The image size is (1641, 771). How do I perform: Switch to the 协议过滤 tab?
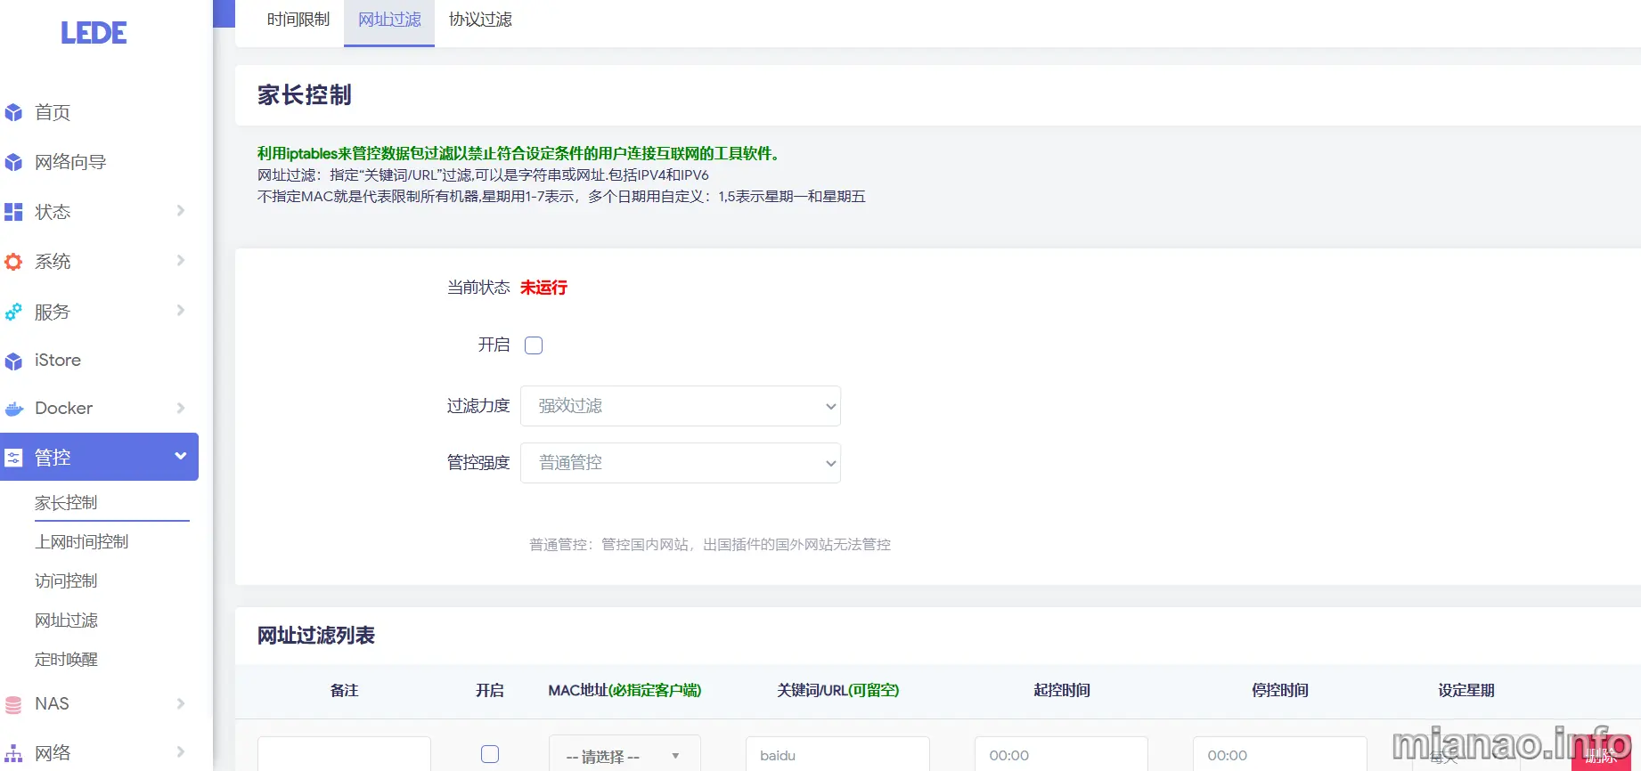pyautogui.click(x=480, y=20)
